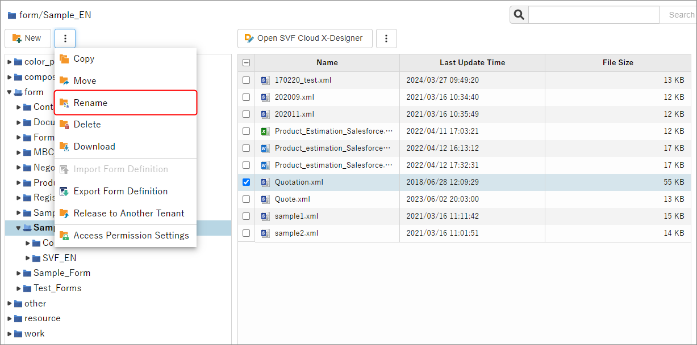Click the Excel icon of Product_Estimation_Salesforce file

coord(265,131)
